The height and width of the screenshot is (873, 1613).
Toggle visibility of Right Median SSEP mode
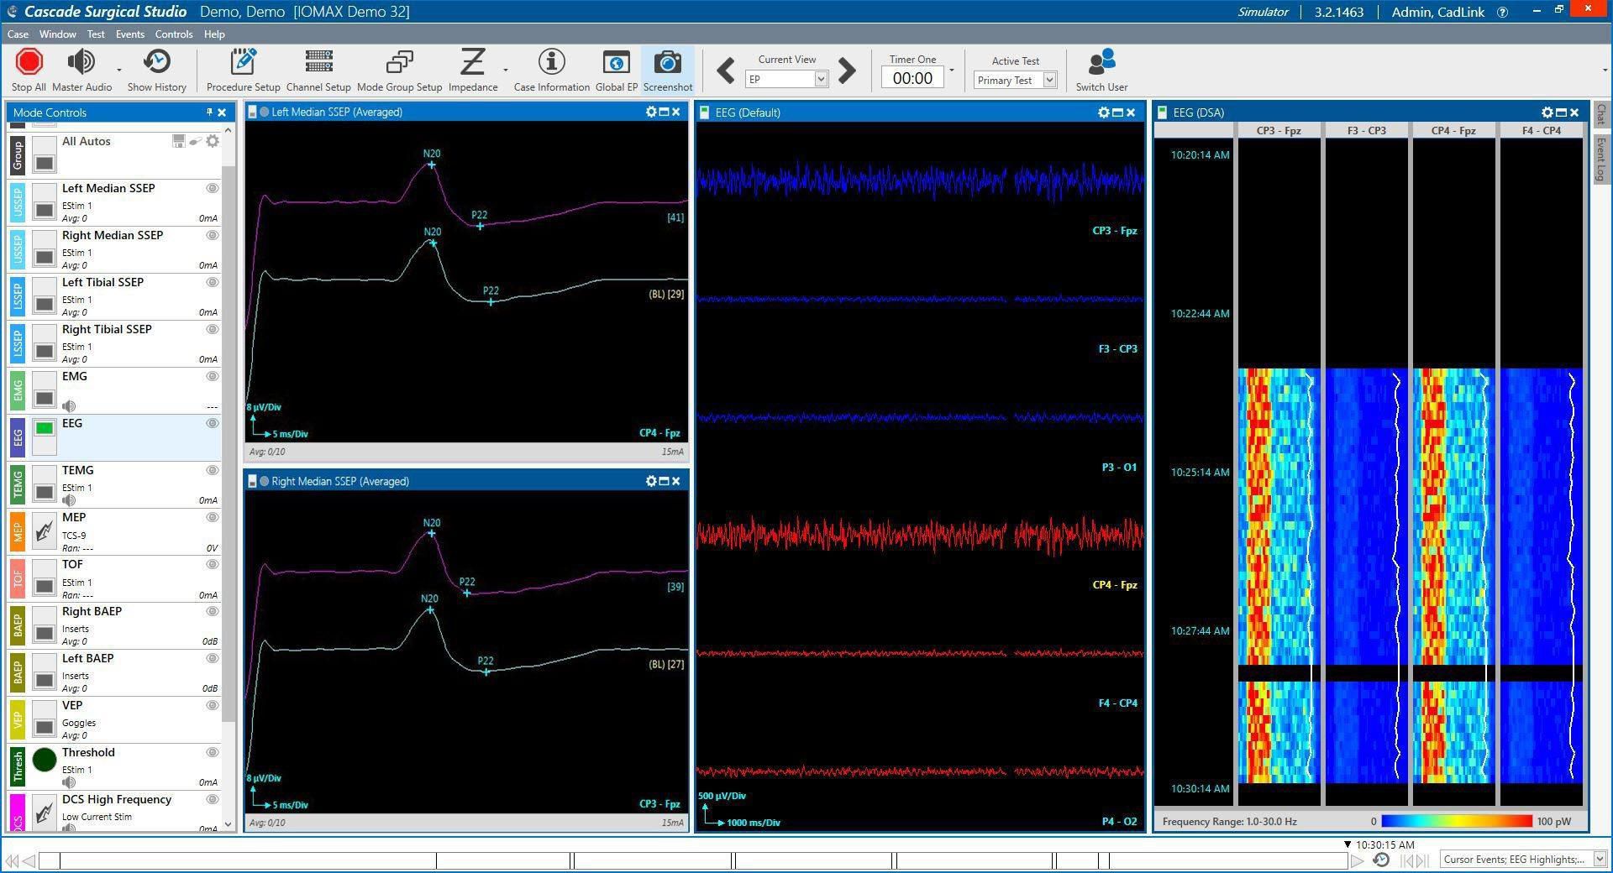point(213,236)
